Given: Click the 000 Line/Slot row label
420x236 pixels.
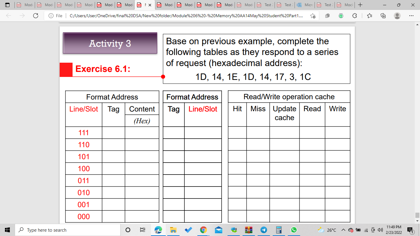Looking at the screenshot, I should tap(84, 217).
